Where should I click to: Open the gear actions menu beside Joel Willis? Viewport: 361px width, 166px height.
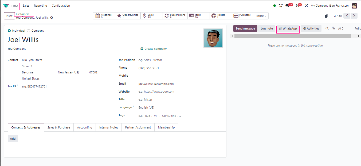[52, 18]
